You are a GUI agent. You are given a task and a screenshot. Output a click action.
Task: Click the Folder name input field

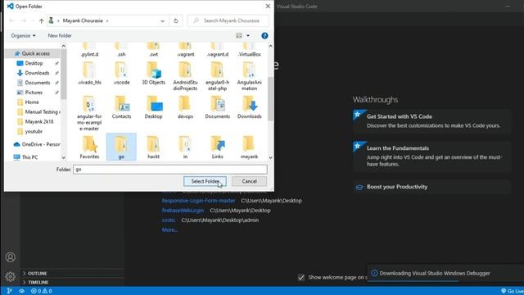coord(170,170)
